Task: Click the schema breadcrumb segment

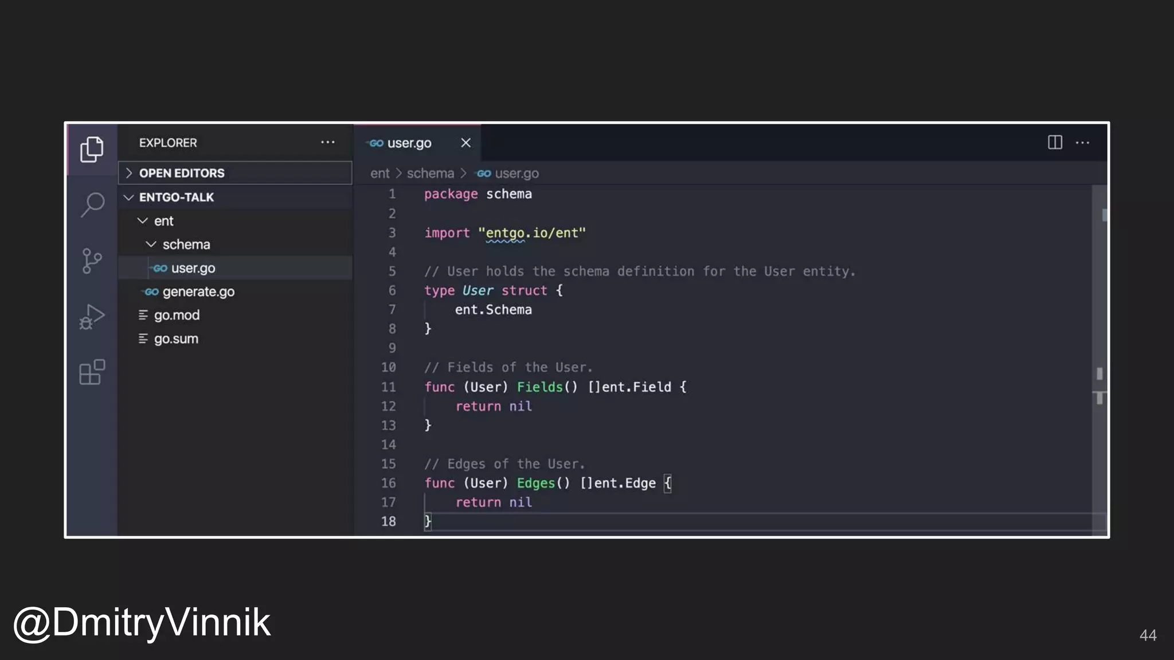Action: coord(430,173)
